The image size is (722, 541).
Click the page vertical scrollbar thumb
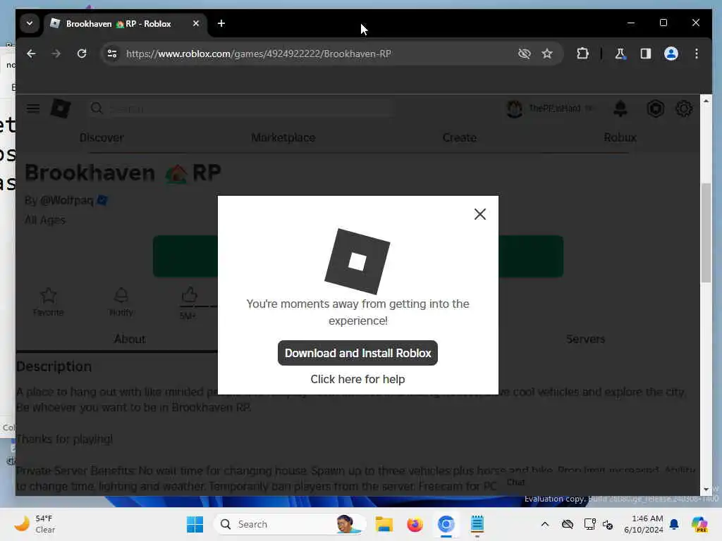pos(706,232)
